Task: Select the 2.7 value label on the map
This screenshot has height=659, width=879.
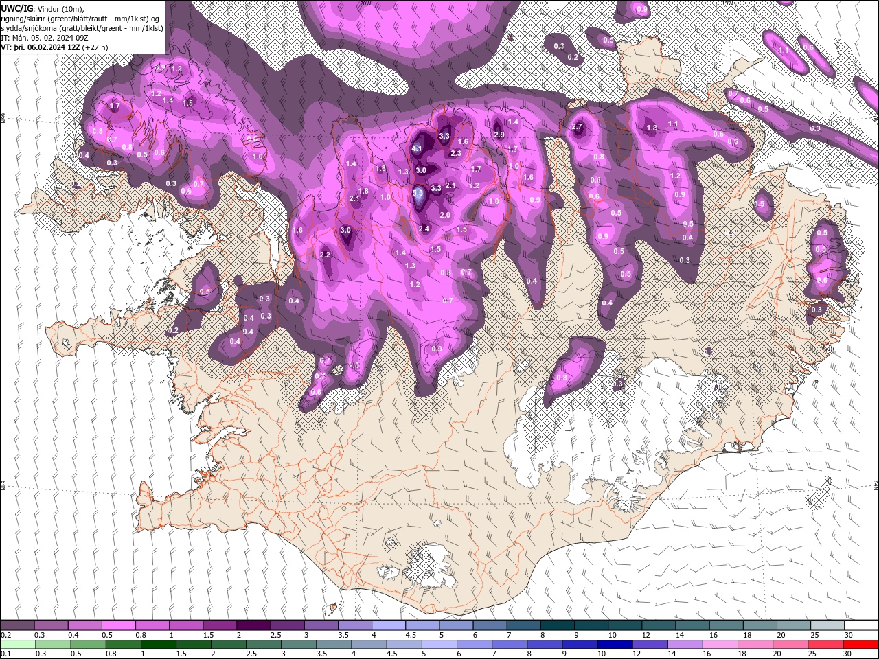Action: pyautogui.click(x=577, y=126)
